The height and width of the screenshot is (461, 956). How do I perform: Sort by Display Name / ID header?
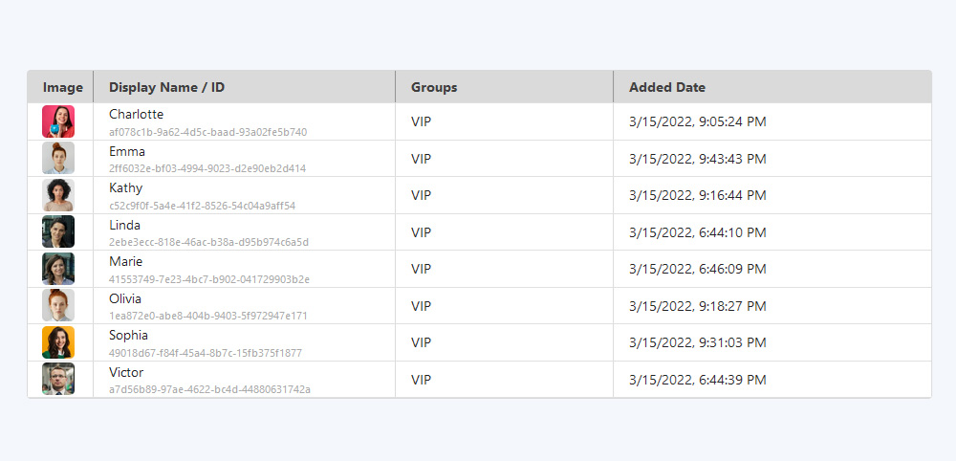click(167, 87)
